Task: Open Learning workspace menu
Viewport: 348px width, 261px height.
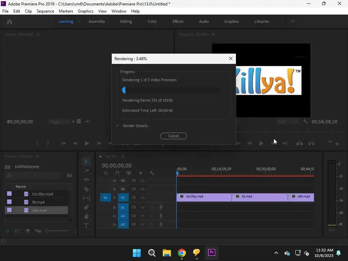Action: point(80,21)
